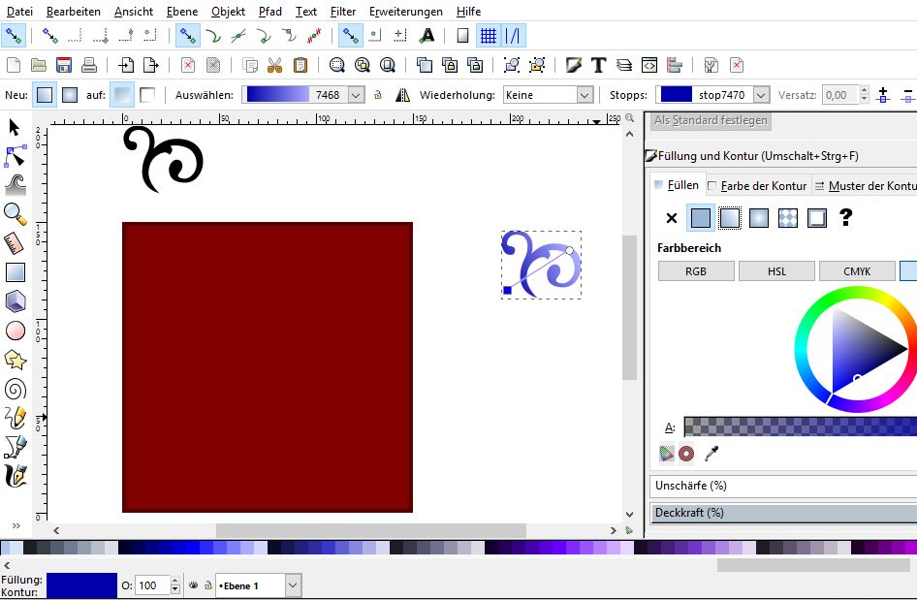Click the HSL color mode button
This screenshot has width=917, height=600.
tap(776, 271)
